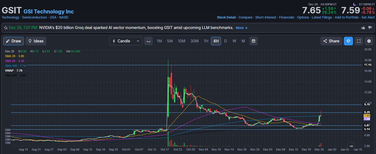This screenshot has height=154, width=376.
Task: Click the SMA 20 indicator label
Action: [x=14, y=56]
